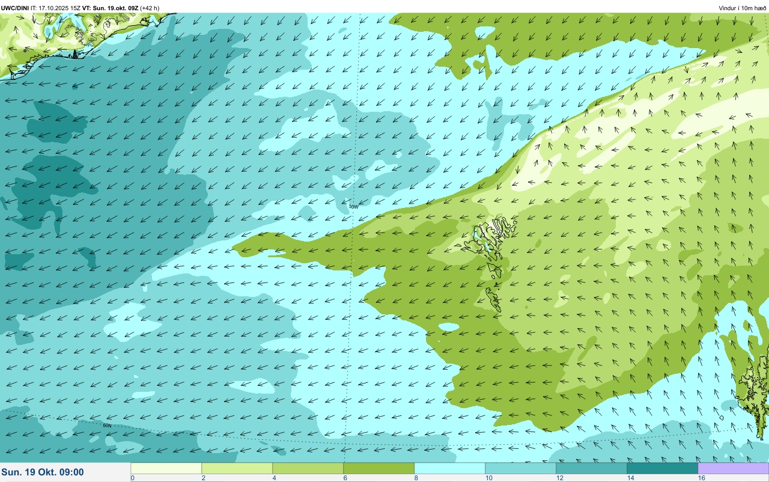Click the 'Vindur í 10m hæð' title text
The image size is (769, 482).
(x=743, y=8)
